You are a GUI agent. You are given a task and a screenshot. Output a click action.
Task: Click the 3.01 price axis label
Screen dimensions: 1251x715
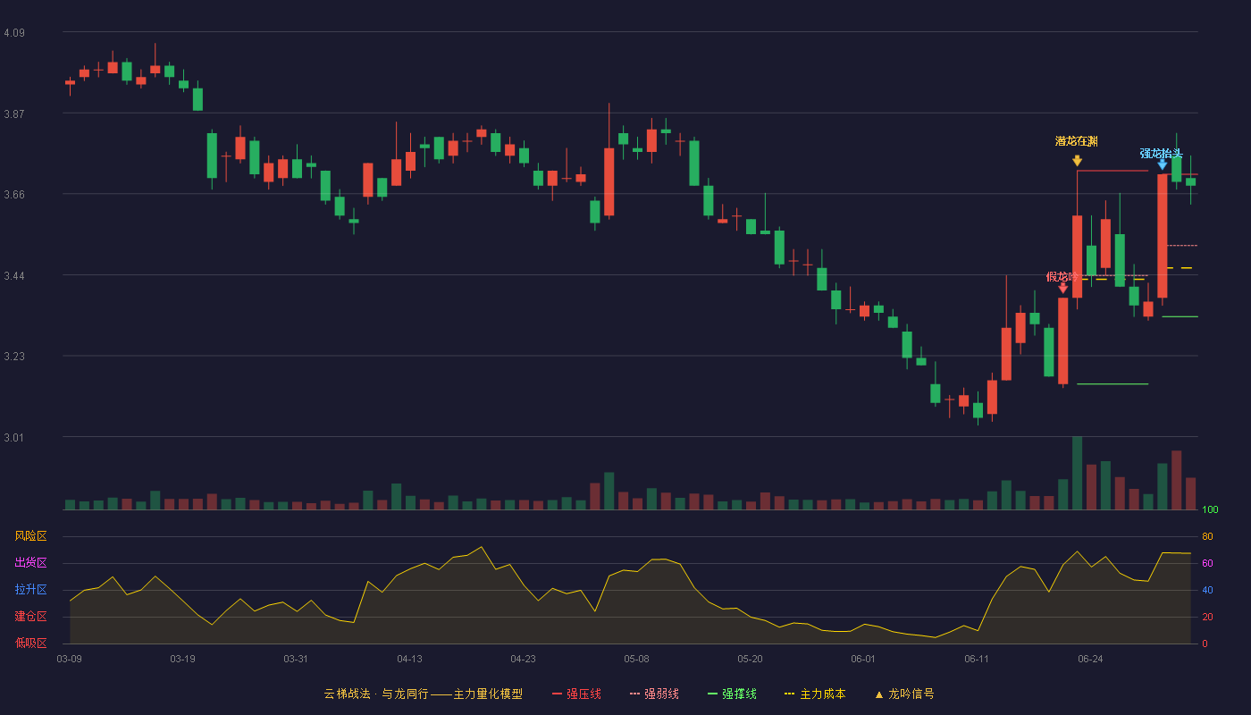point(14,438)
